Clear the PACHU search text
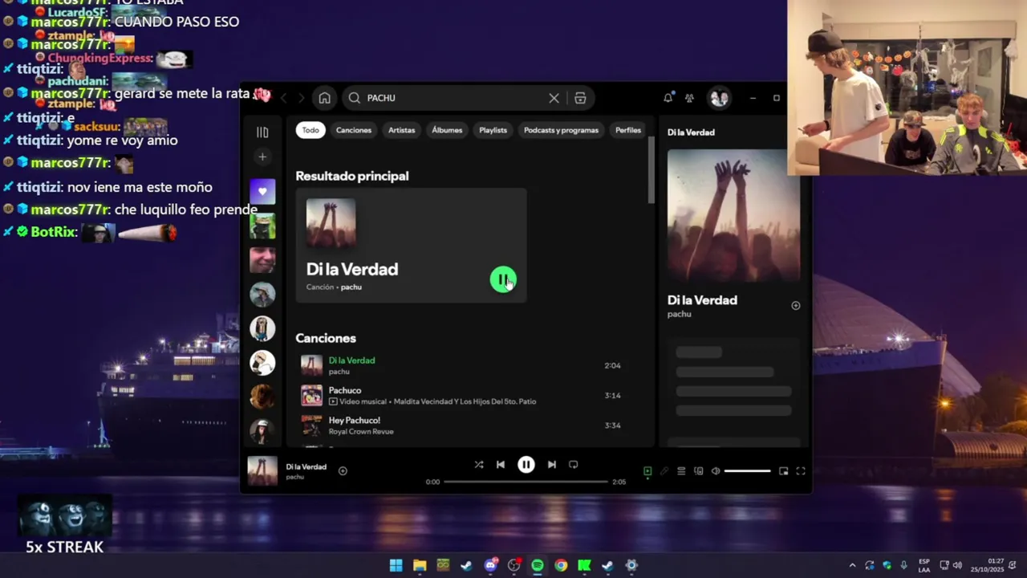 click(554, 98)
